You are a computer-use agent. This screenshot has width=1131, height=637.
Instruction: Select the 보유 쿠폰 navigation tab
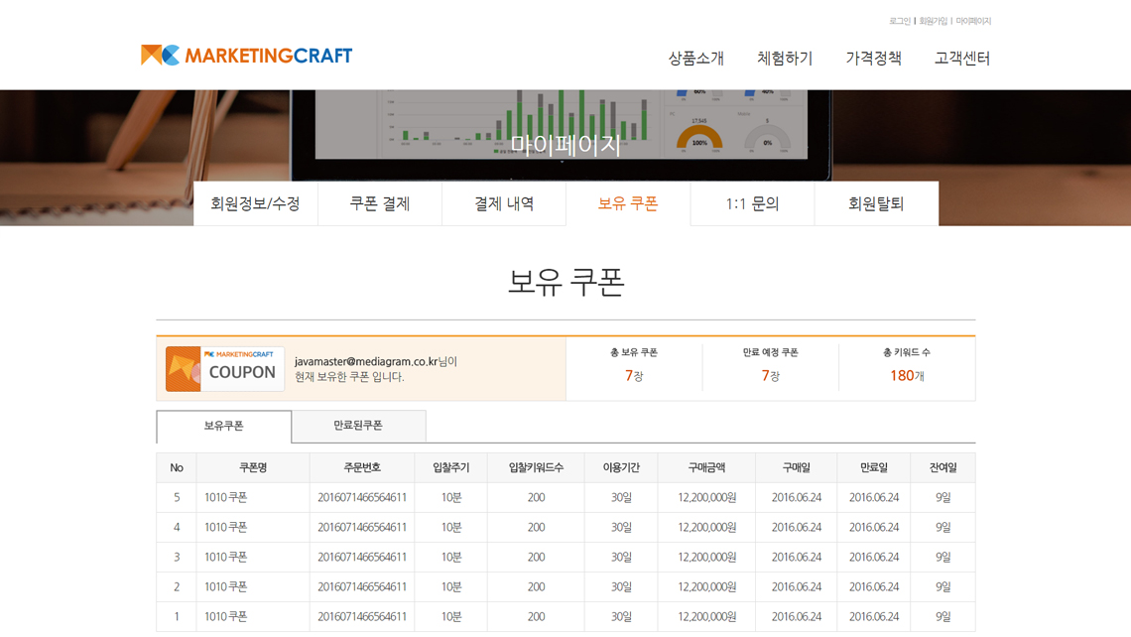(628, 203)
